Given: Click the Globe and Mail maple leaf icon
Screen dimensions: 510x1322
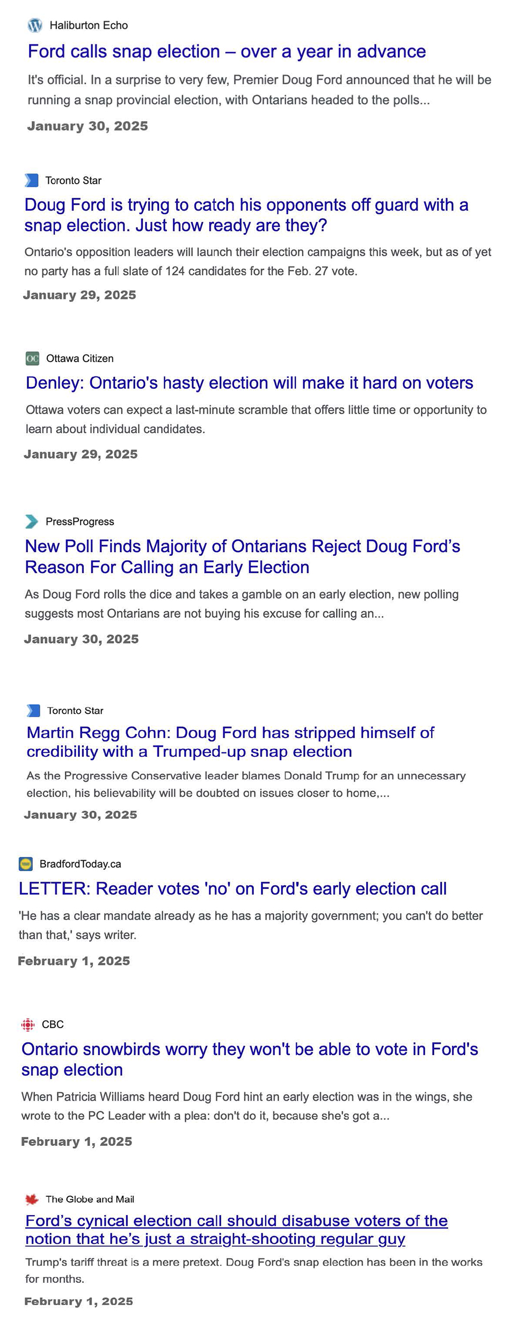Looking at the screenshot, I should pos(32,1199).
